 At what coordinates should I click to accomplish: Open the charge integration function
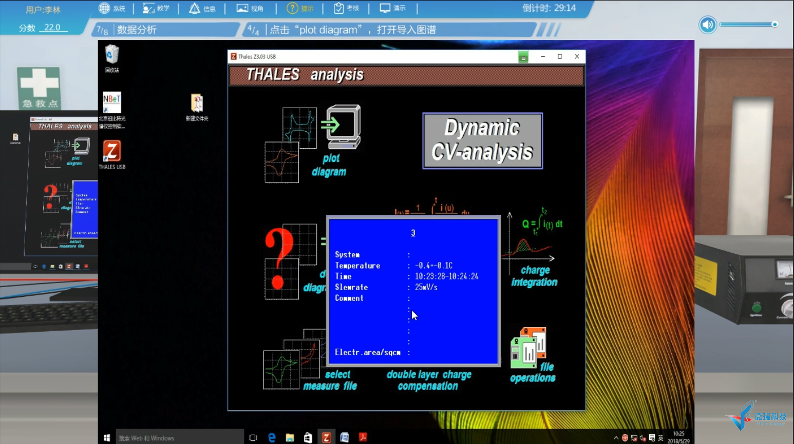533,247
